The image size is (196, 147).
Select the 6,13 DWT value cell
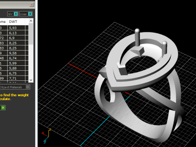(x=16, y=33)
